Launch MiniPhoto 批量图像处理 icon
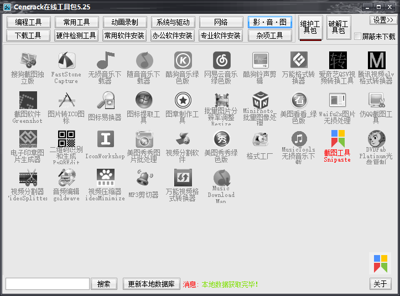The image size is (400, 296). (260, 100)
